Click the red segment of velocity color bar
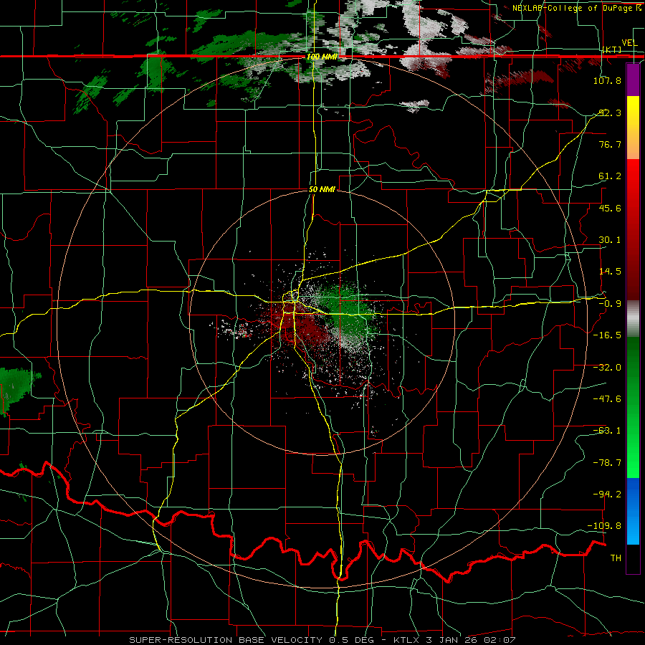This screenshot has width=645, height=645. [633, 229]
